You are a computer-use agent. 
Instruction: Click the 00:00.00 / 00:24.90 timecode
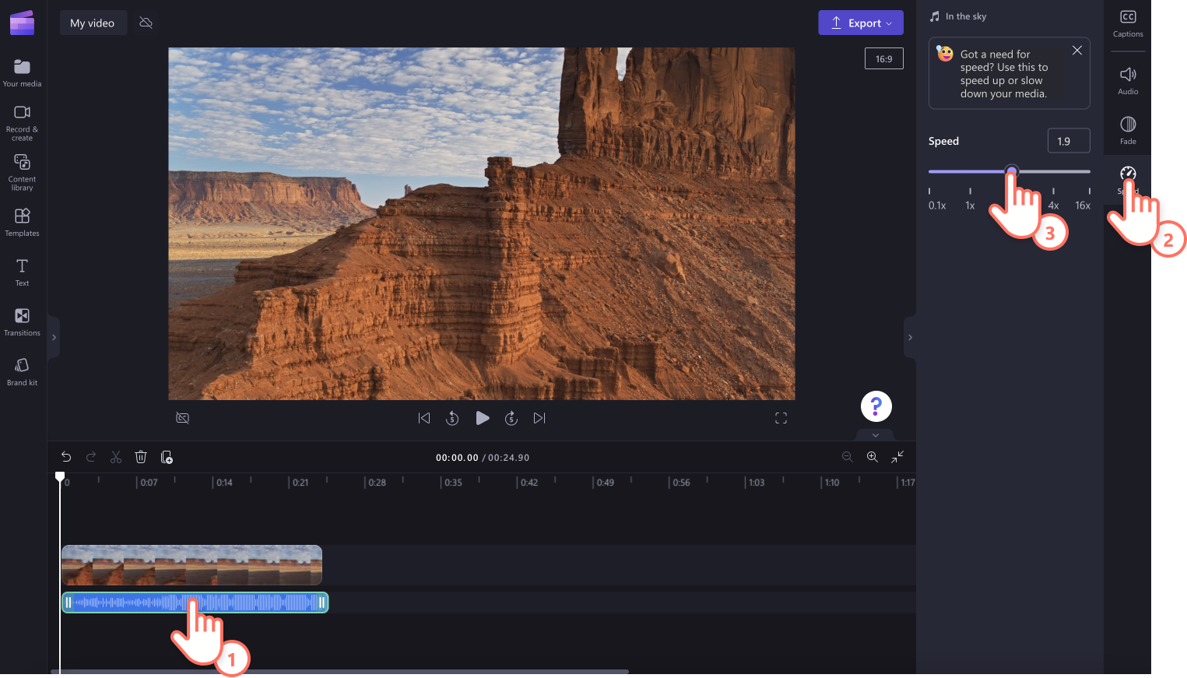pyautogui.click(x=483, y=458)
